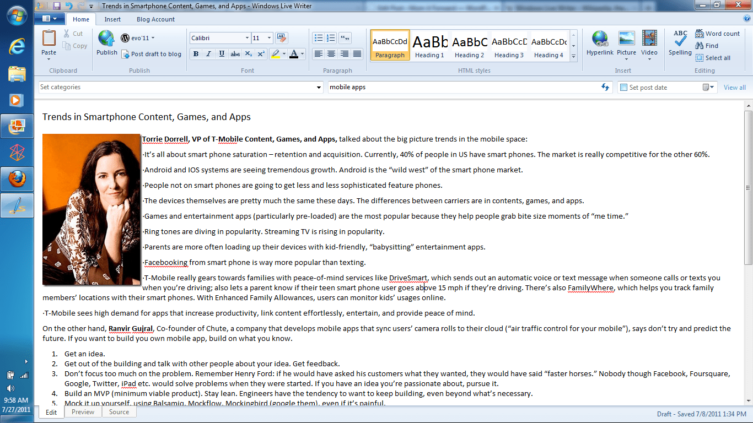Open the Set categories dropdown
This screenshot has height=423, width=753.
pos(319,87)
